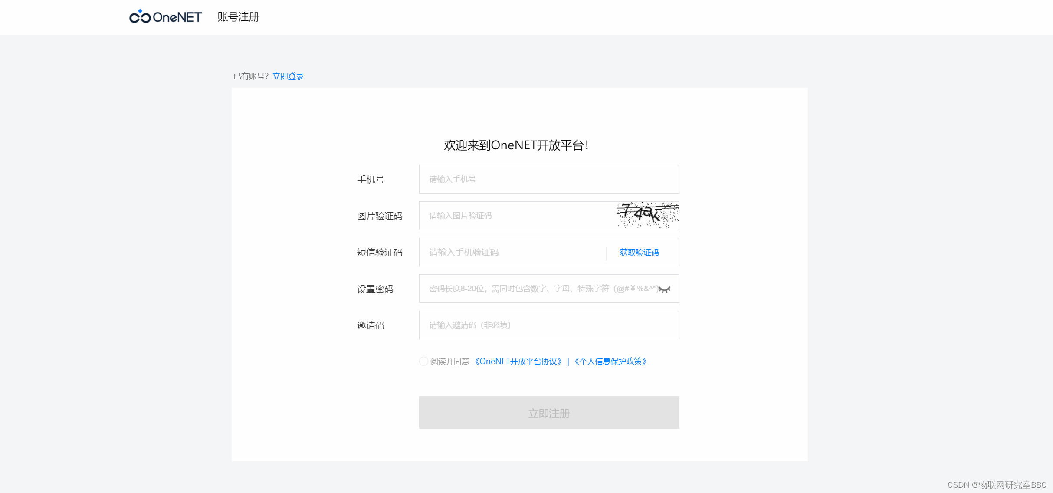Check the agreement consent circle
This screenshot has height=493, width=1053.
pos(423,361)
